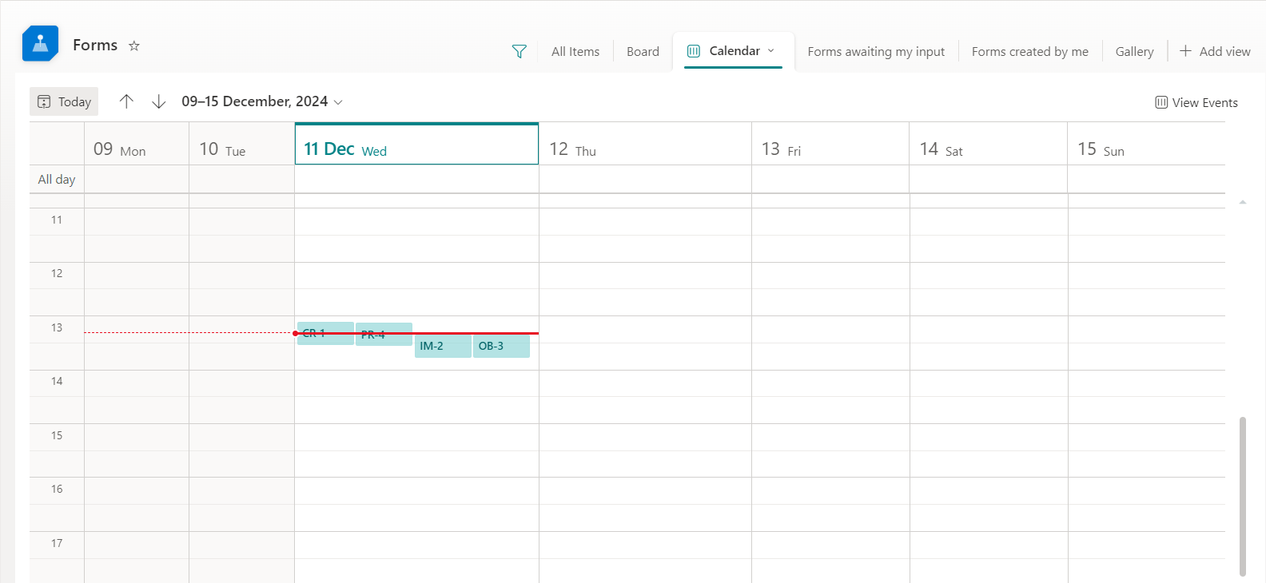Click the plus icon for Add view

(1185, 51)
